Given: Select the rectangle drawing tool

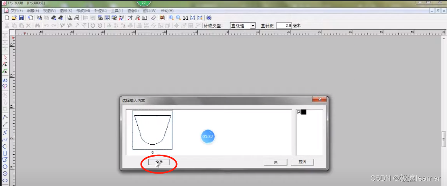Looking at the screenshot, I should click(x=5, y=153).
